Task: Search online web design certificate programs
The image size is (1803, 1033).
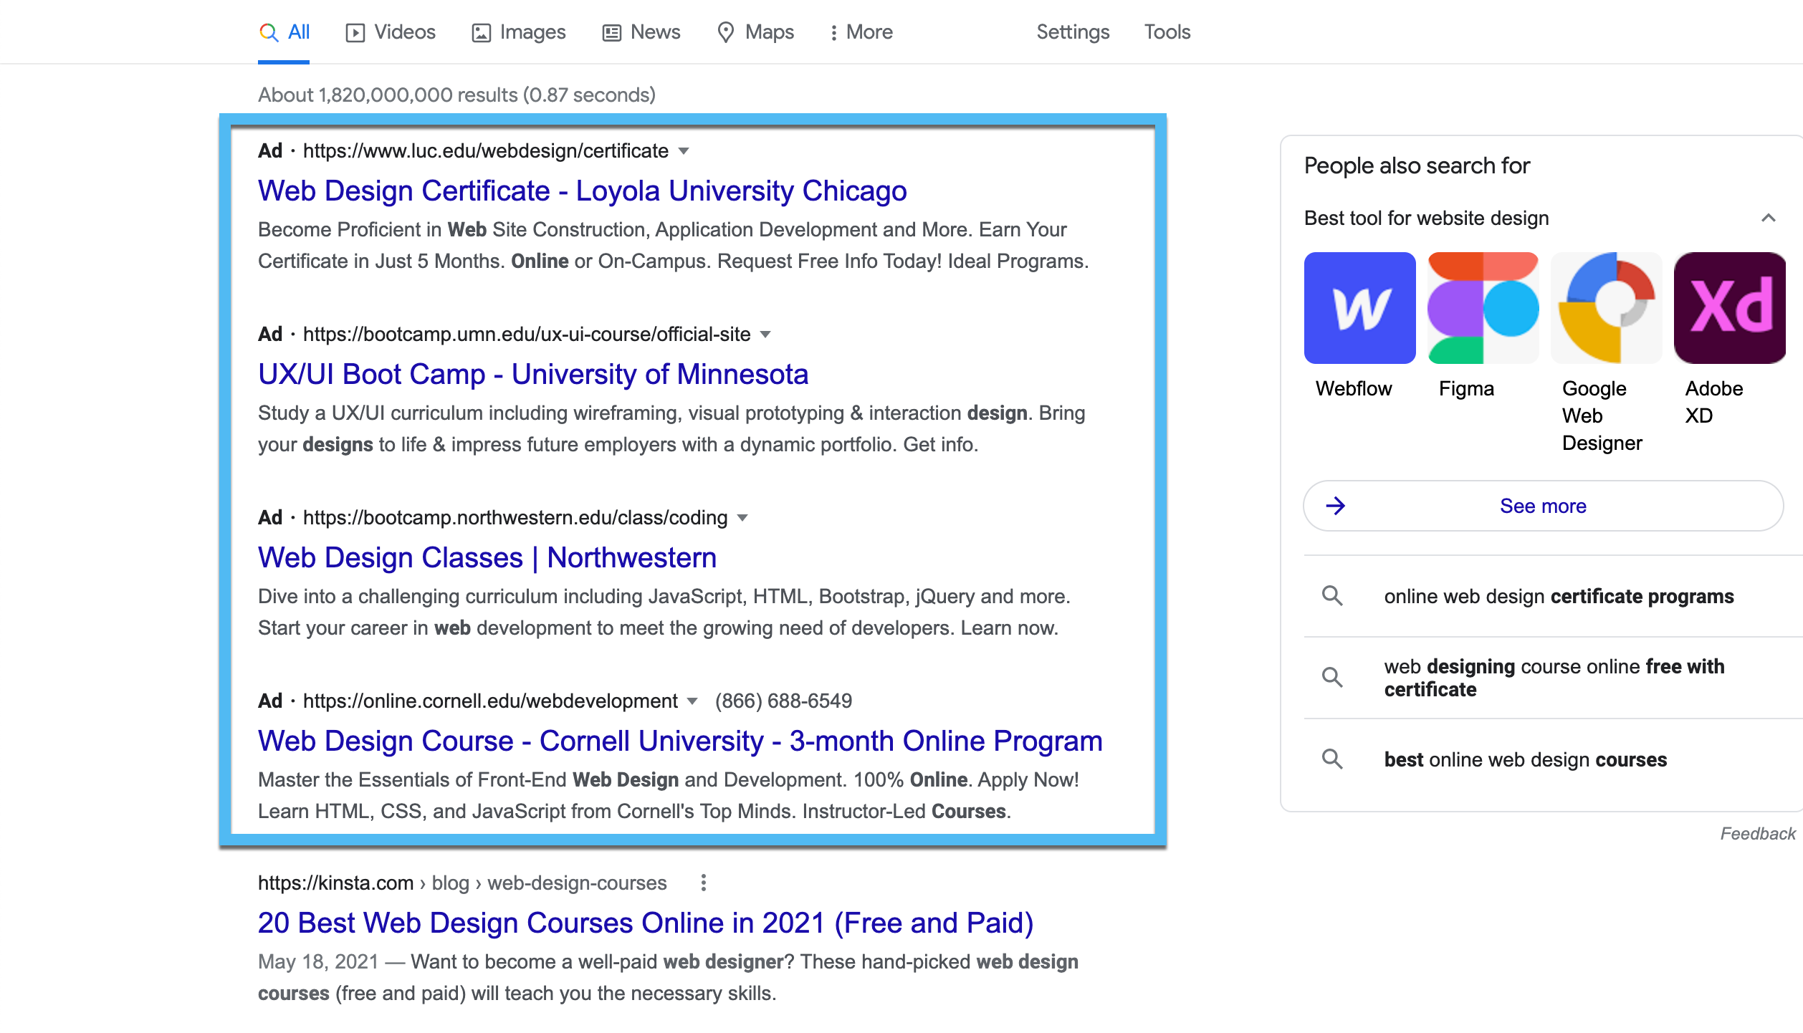Action: (1559, 596)
